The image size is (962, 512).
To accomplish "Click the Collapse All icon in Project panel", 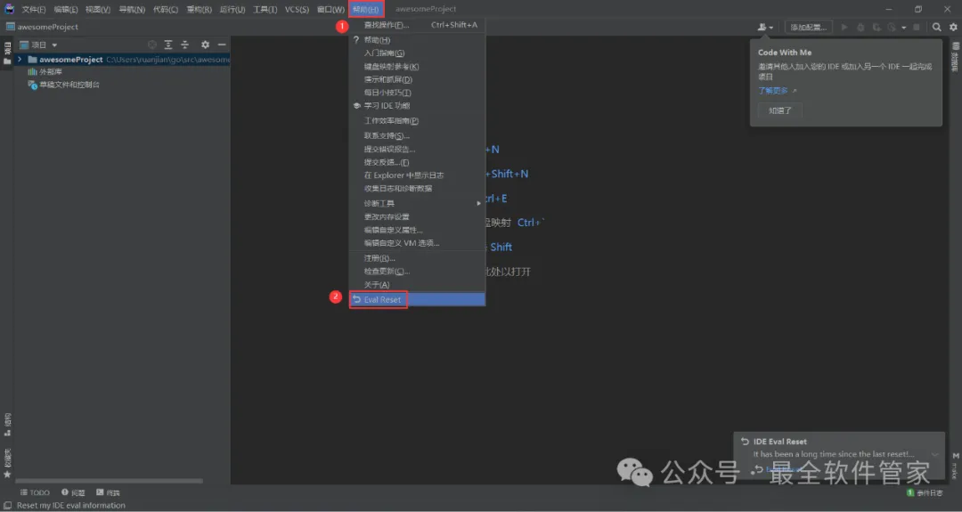I will pos(184,45).
